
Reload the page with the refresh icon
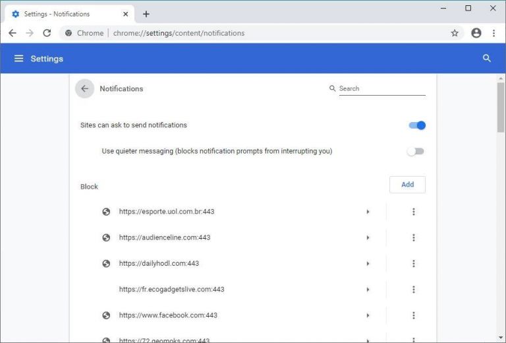[x=47, y=33]
